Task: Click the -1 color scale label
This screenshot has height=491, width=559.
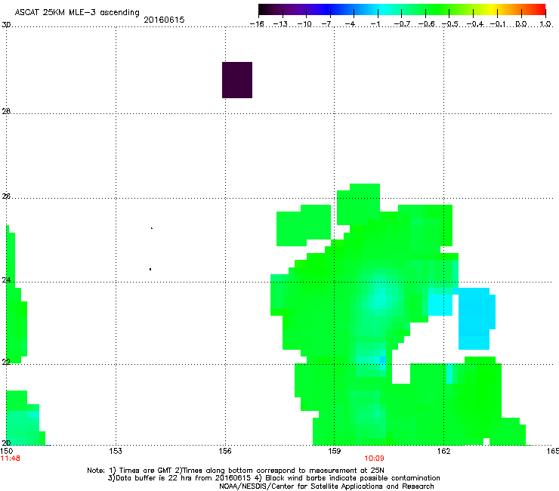Action: (x=375, y=24)
